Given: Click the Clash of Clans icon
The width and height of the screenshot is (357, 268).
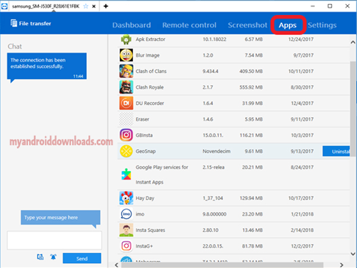Looking at the screenshot, I should [126, 71].
